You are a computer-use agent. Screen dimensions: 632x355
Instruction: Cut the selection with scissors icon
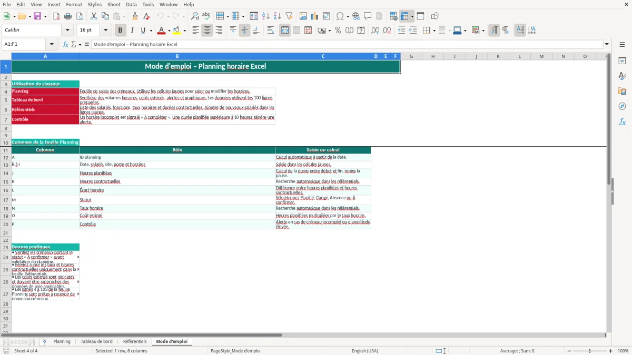point(94,16)
